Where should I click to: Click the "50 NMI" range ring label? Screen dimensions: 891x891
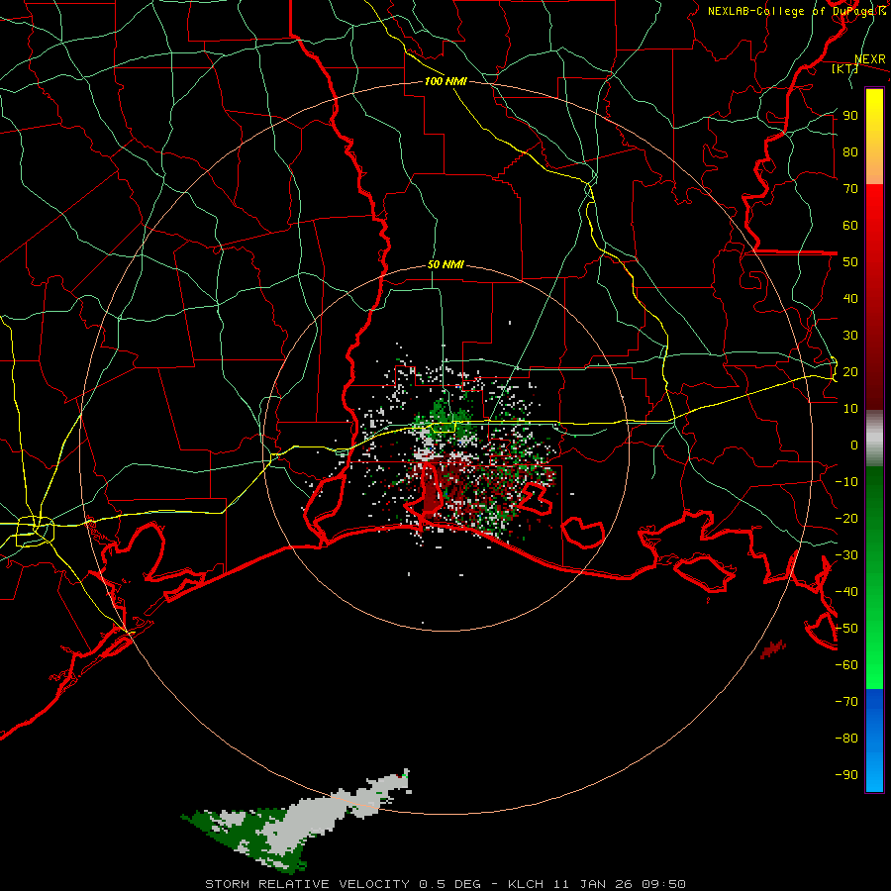pos(445,264)
